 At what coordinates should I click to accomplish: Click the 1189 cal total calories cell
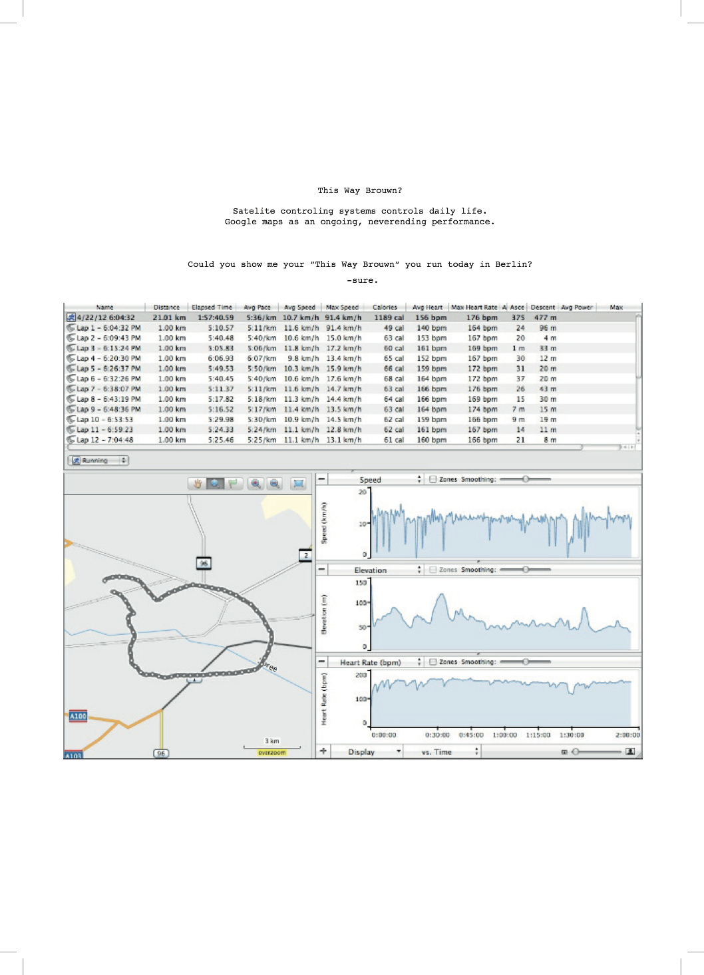[389, 317]
